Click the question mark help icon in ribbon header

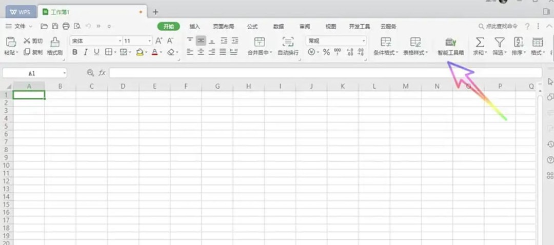(527, 27)
